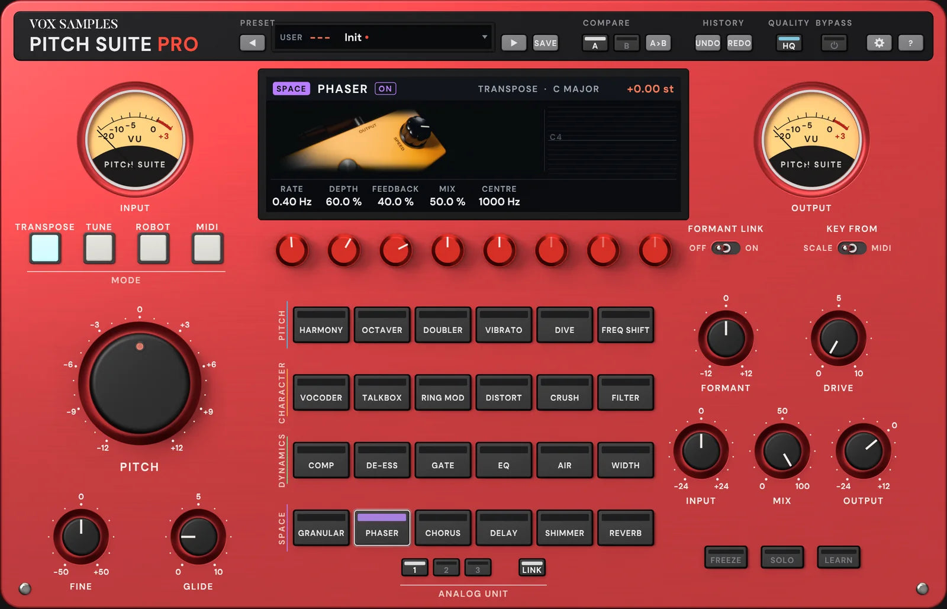Turn off the Phaser ON badge
Image resolution: width=947 pixels, height=609 pixels.
(385, 89)
